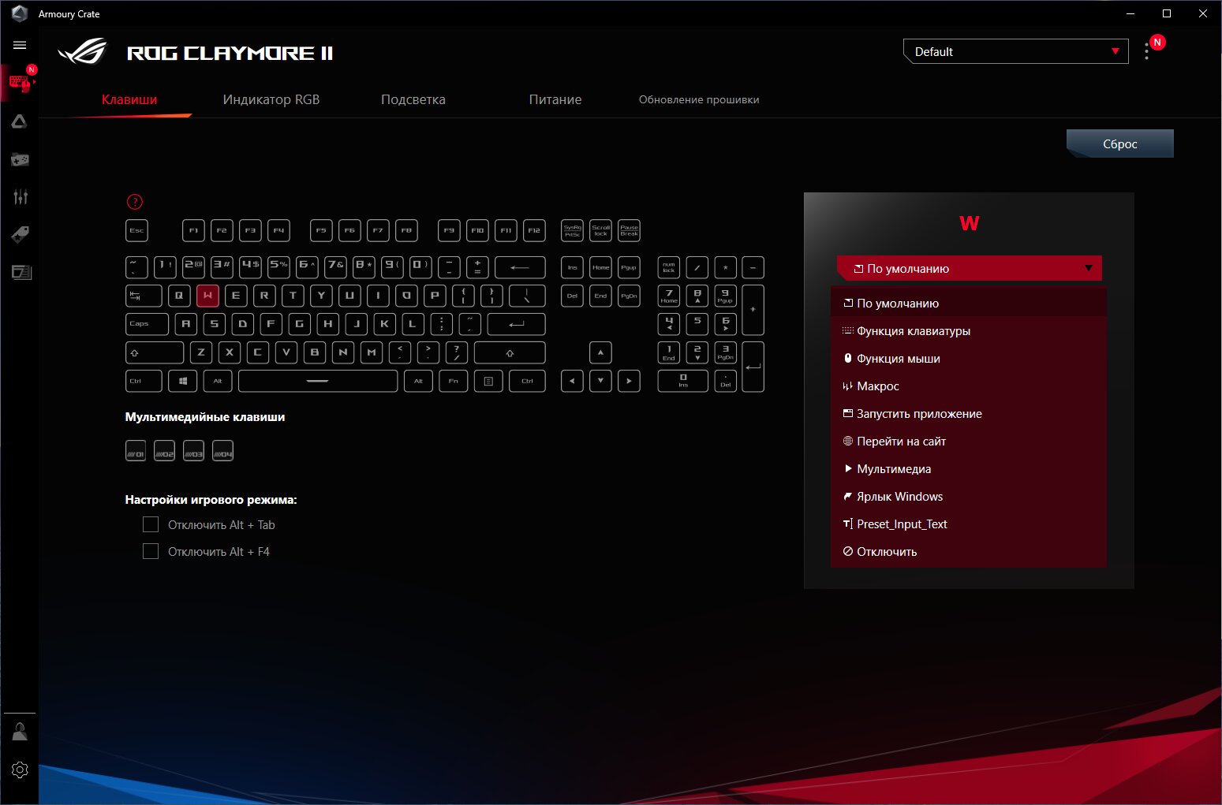Select the context menu key

click(x=488, y=381)
